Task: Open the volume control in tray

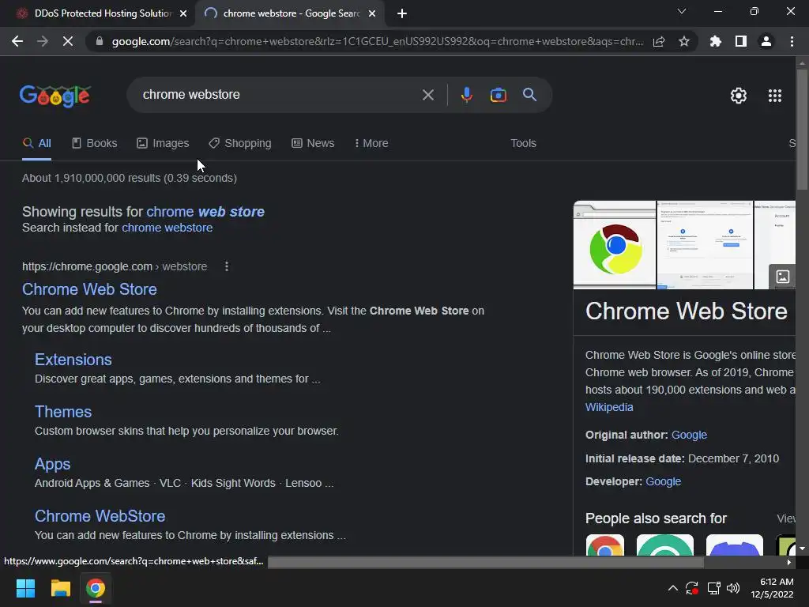Action: [x=732, y=588]
